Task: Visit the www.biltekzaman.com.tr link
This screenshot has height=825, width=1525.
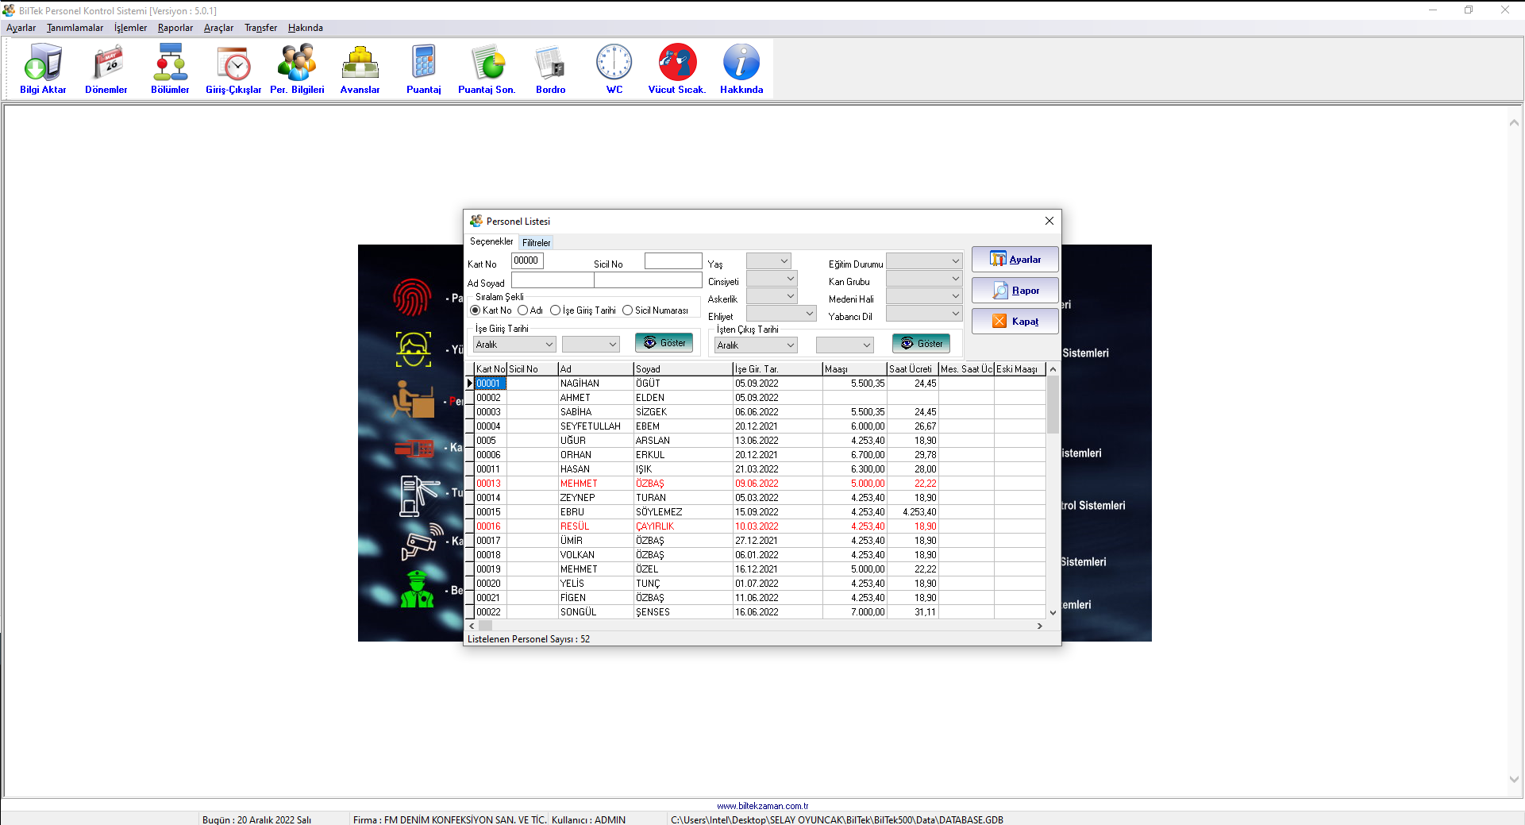Action: pos(762,806)
